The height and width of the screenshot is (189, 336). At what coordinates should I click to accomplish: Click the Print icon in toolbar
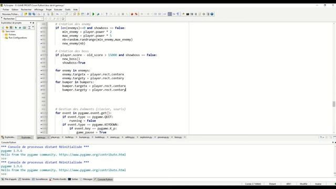click(x=39, y=14)
